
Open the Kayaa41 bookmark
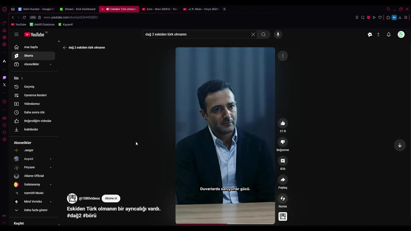click(66, 24)
